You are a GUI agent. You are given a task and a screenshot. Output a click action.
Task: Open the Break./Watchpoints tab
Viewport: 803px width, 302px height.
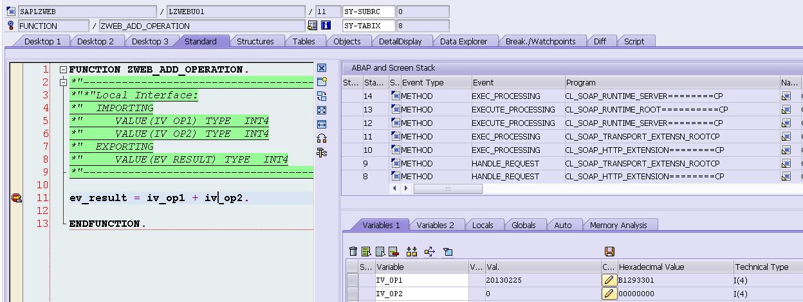(540, 41)
